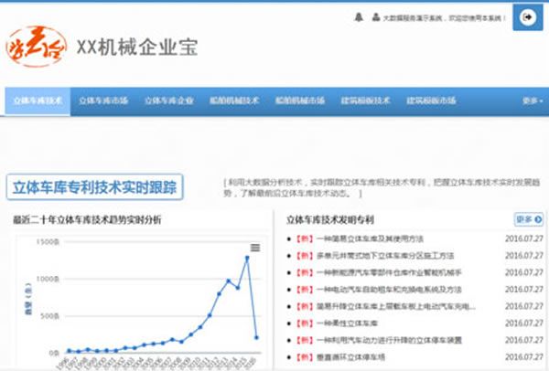The width and height of the screenshot is (549, 371).
Task: Open the 建筑模板技术 tab
Action: coord(366,101)
